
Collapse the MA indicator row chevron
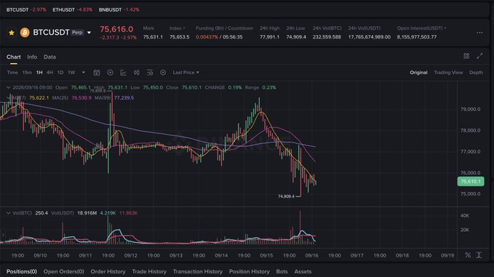[x=9, y=98]
